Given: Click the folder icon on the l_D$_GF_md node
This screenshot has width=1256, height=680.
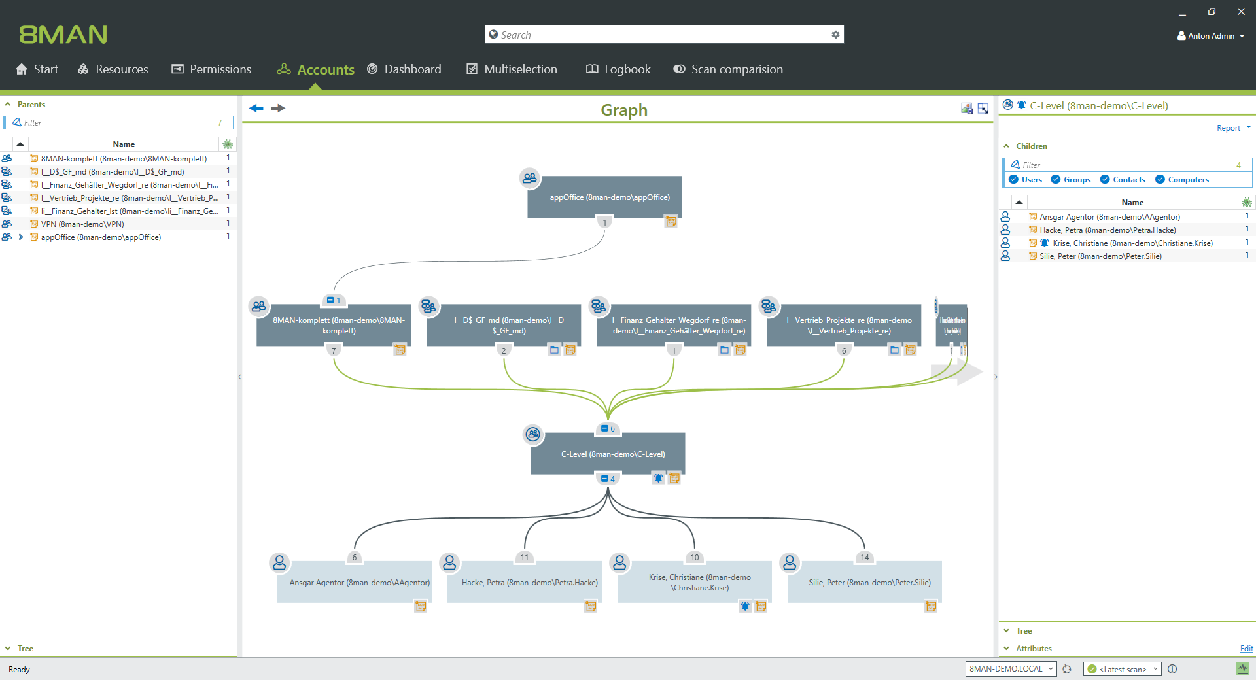Looking at the screenshot, I should (x=554, y=350).
